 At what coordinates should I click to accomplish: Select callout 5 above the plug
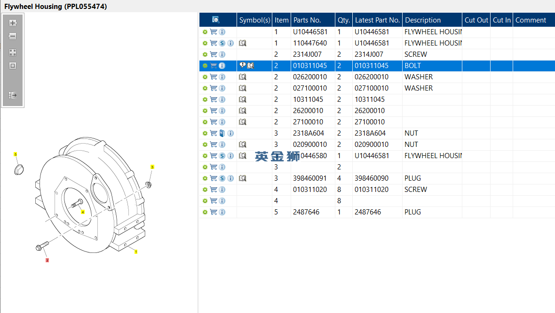coord(15,154)
